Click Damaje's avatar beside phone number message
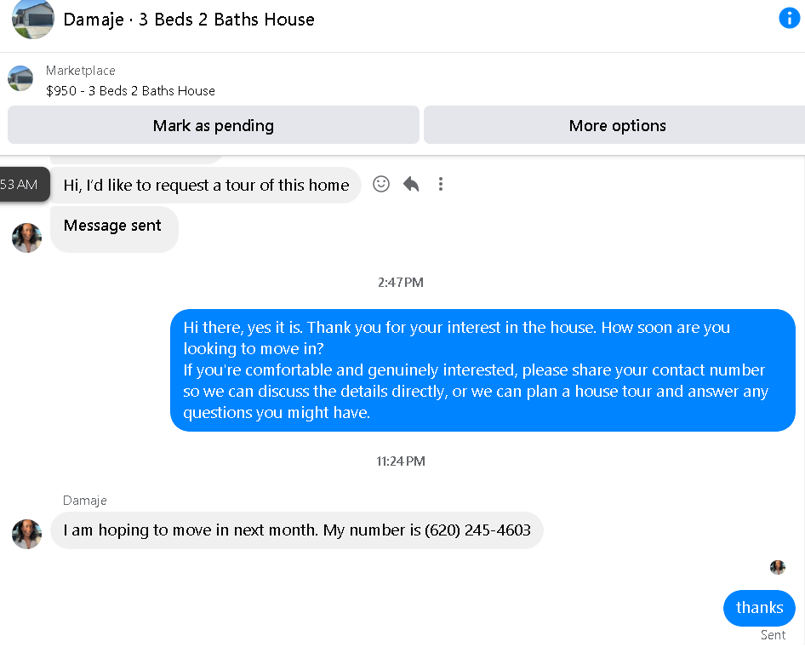Screen dimensions: 805x653 26,535
